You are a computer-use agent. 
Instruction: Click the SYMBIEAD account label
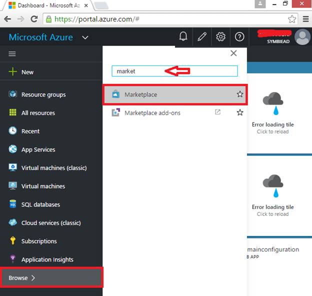coord(278,41)
